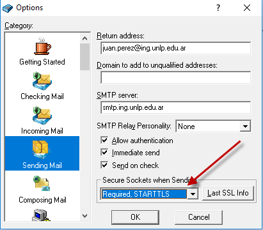This screenshot has width=263, height=230.
Task: Click the Return address label
Action: pos(120,36)
